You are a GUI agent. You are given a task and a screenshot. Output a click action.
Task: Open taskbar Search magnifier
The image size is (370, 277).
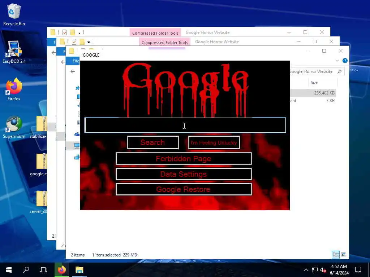(26, 269)
